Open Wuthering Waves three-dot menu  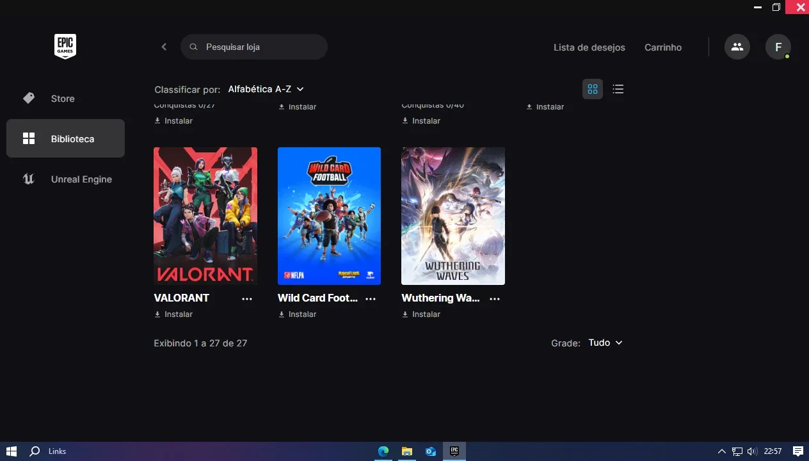(x=495, y=298)
